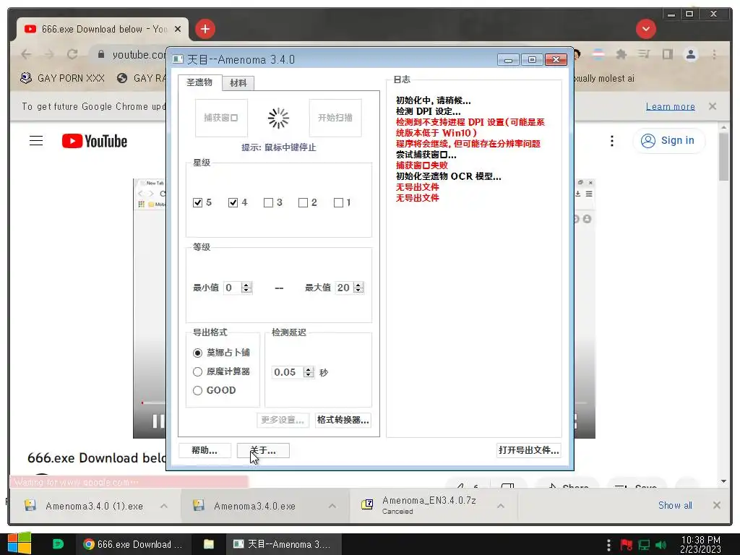Open a new Chrome tab
The image size is (740, 555).
point(205,29)
